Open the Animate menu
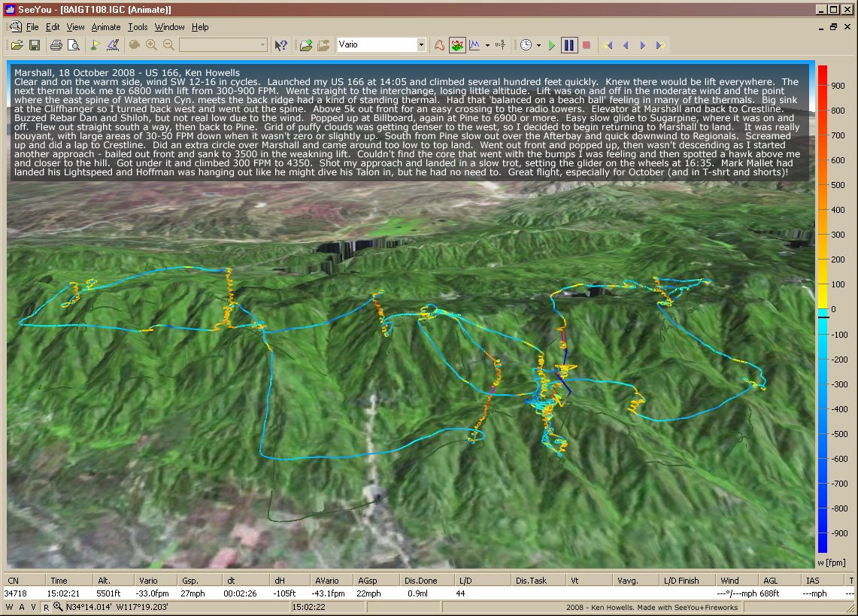This screenshot has width=858, height=616. coord(105,27)
